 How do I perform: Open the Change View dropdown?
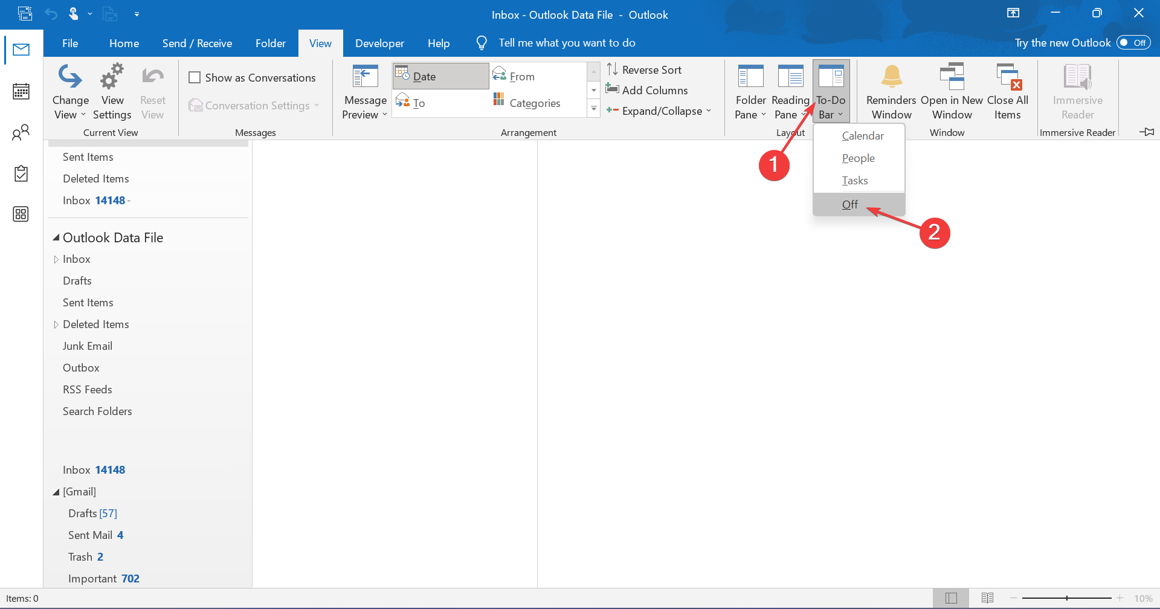pyautogui.click(x=70, y=92)
